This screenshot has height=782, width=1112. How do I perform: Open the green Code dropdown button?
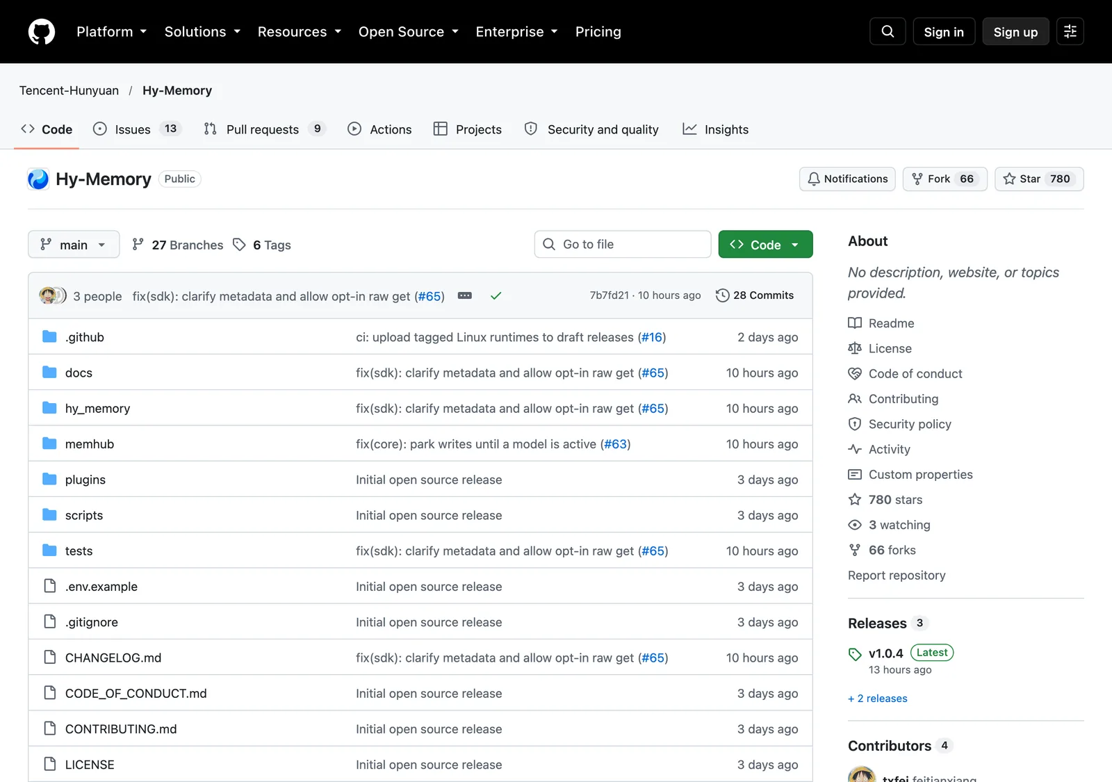click(765, 245)
